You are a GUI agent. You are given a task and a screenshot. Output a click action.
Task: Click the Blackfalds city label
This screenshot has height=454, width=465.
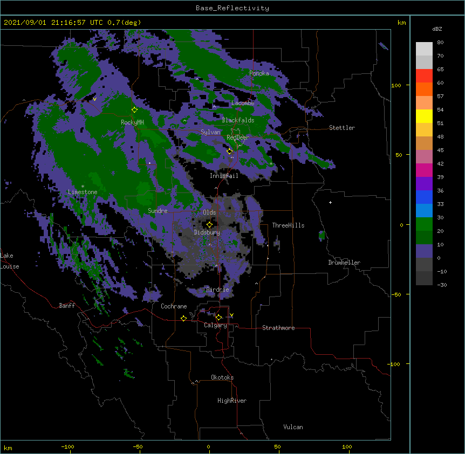tap(238, 120)
